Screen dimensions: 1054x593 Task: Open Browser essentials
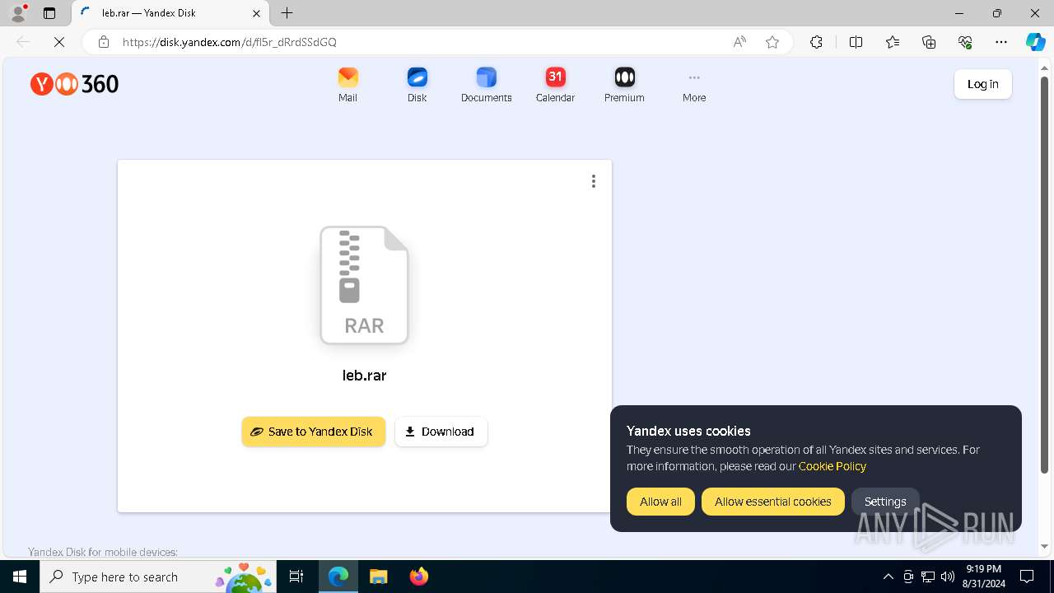click(965, 42)
